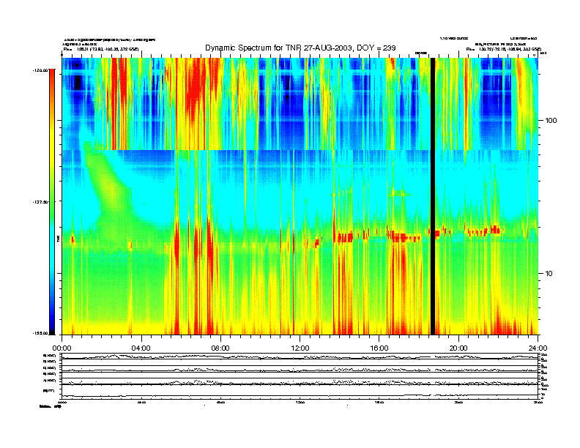Click the "24:00" time axis label
The image size is (580, 448).
(538, 348)
